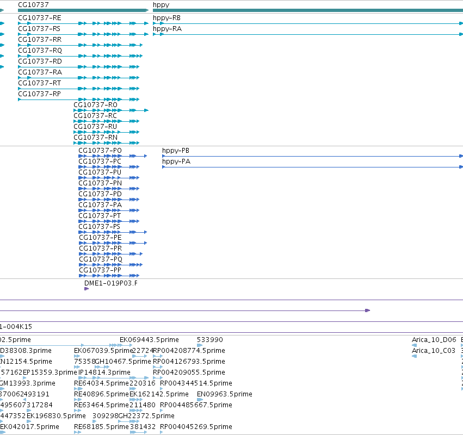Select transcript CG10737-RS
This screenshot has height=435, width=463.
(39, 29)
